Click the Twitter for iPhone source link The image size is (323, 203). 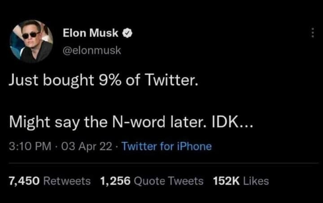click(166, 146)
